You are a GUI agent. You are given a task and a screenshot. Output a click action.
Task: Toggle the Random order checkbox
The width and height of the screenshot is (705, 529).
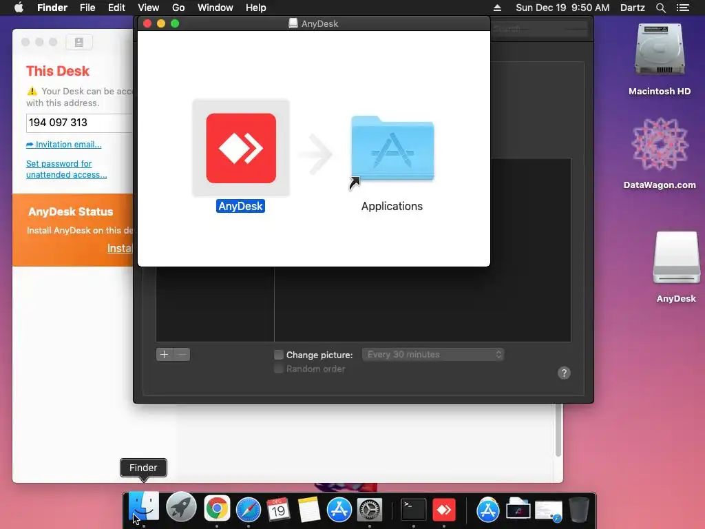point(279,369)
